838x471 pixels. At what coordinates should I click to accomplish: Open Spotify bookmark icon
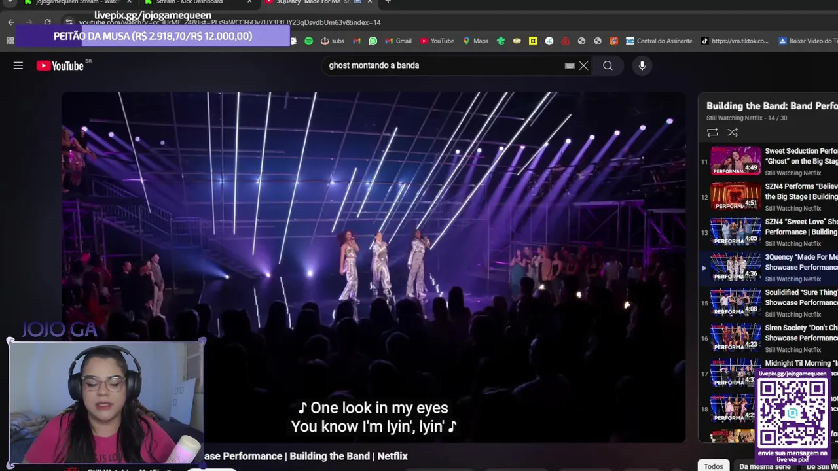pos(309,41)
